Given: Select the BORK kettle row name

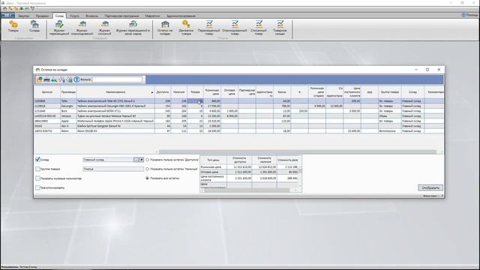Looking at the screenshot, I should tap(115, 111).
